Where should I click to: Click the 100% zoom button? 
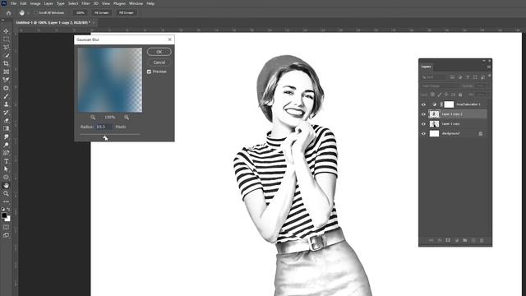click(x=81, y=13)
